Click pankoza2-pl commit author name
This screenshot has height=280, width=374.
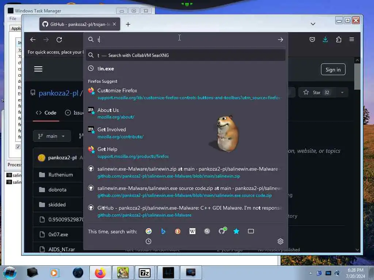pos(62,157)
